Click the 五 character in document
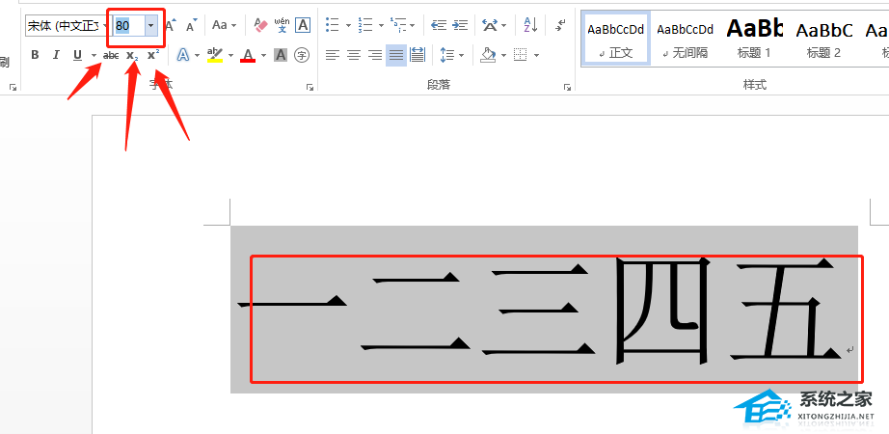 tap(785, 310)
